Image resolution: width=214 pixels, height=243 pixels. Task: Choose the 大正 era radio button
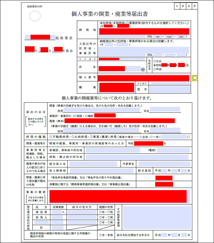(x=155, y=61)
